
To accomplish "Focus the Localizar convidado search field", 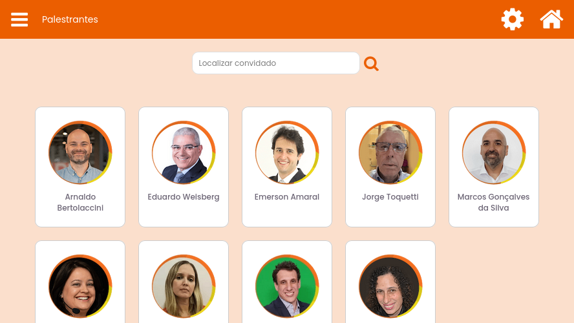I will coord(276,63).
